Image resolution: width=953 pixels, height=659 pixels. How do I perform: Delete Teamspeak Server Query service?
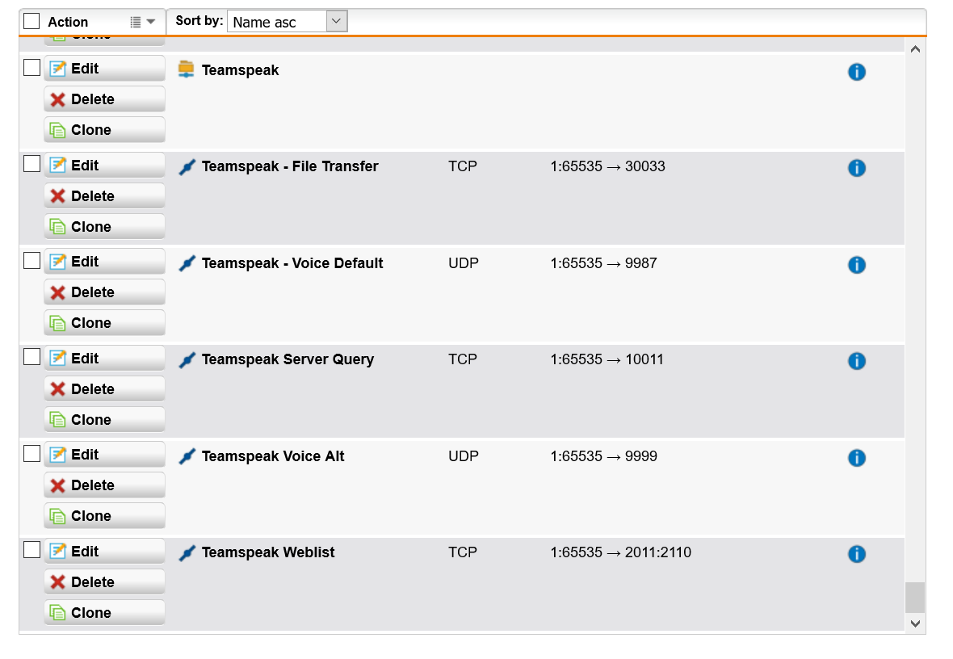(104, 388)
